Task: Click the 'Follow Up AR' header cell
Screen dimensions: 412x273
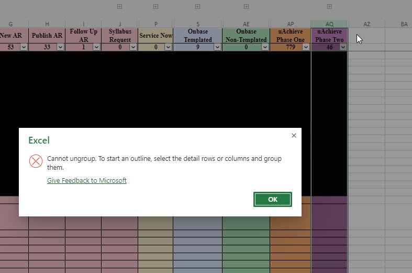Action: tap(83, 36)
